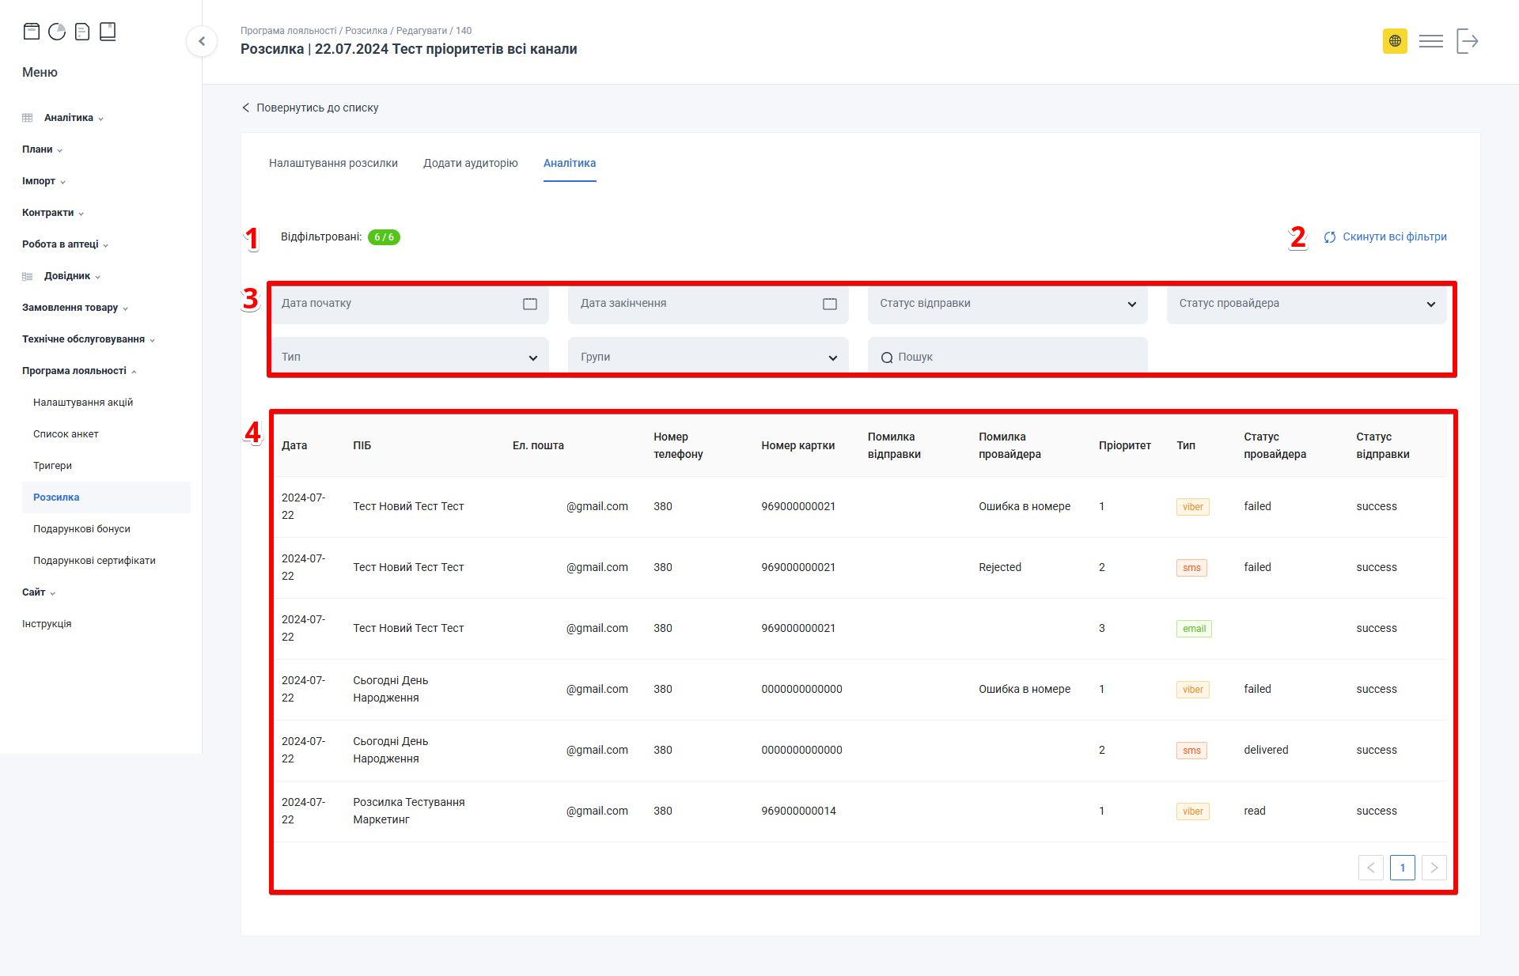Image resolution: width=1519 pixels, height=976 pixels.
Task: Select the Аналітика tab
Action: coord(570,163)
